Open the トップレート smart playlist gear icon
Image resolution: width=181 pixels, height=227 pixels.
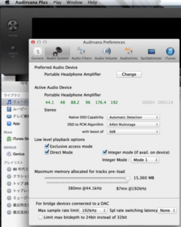(9, 191)
